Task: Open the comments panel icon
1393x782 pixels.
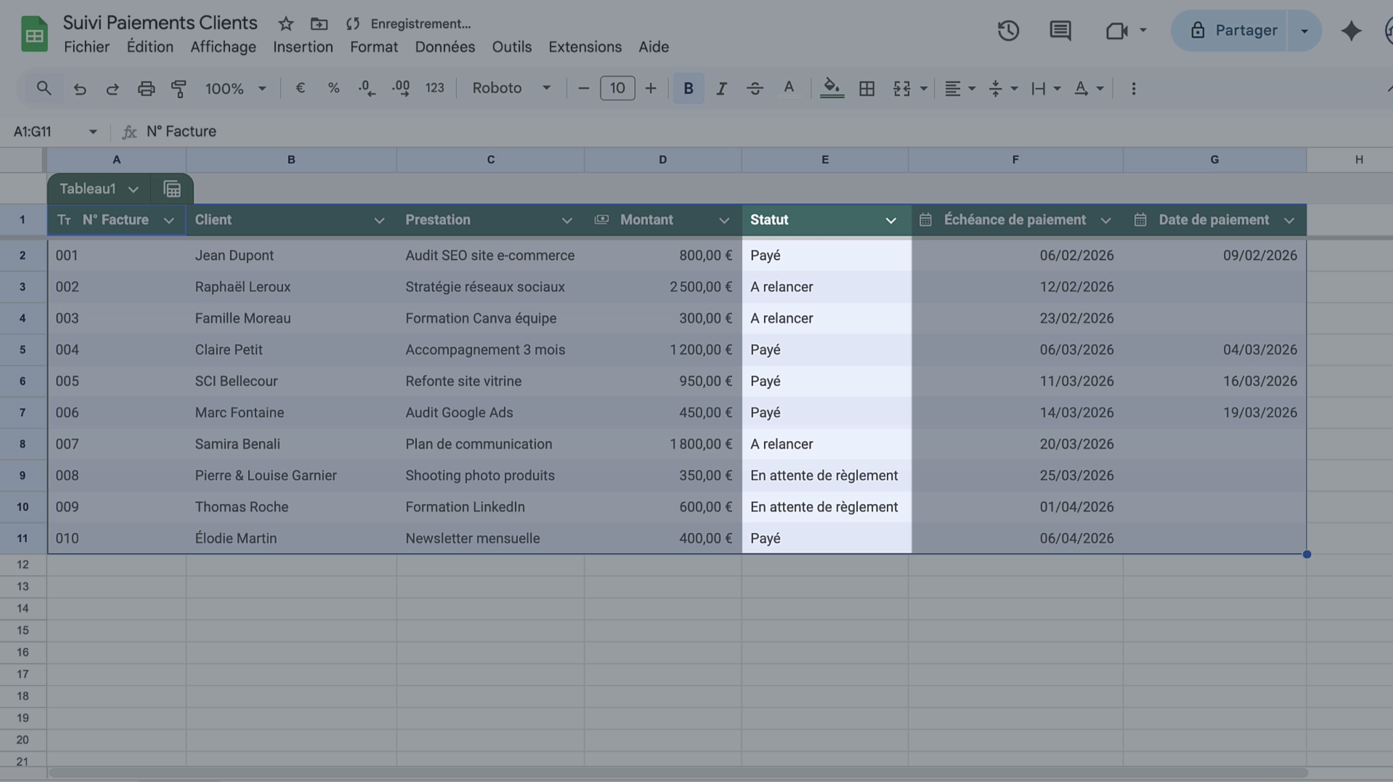Action: click(x=1060, y=30)
